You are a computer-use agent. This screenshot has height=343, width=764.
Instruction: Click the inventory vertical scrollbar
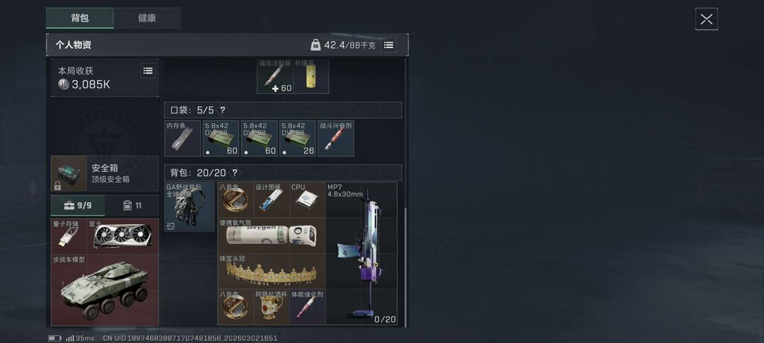coord(405,265)
